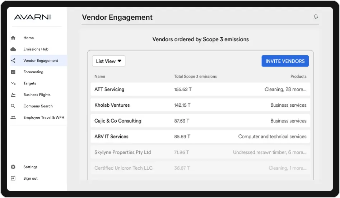This screenshot has height=198, width=340.
Task: Open the Kholab Ventures vendor row
Action: (x=200, y=105)
